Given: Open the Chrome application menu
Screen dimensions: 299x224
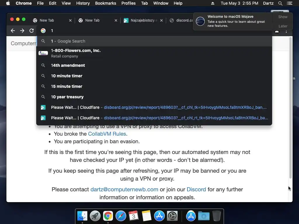Looking at the screenshot, I should click(24, 3).
